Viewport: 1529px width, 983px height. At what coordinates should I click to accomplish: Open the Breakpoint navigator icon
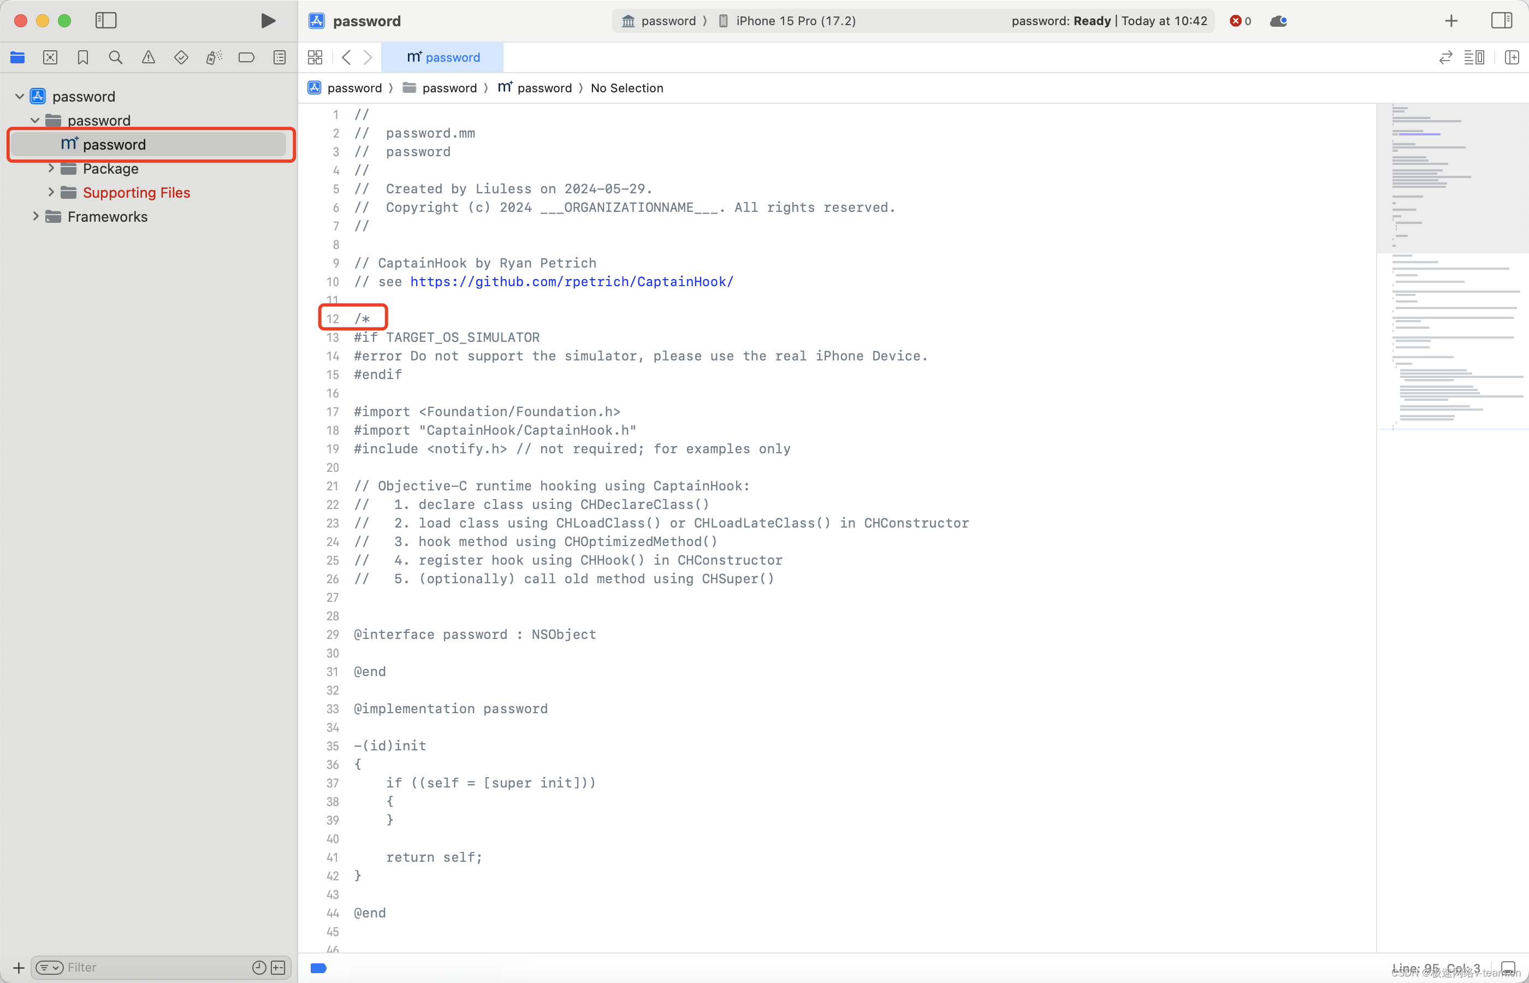pyautogui.click(x=246, y=57)
